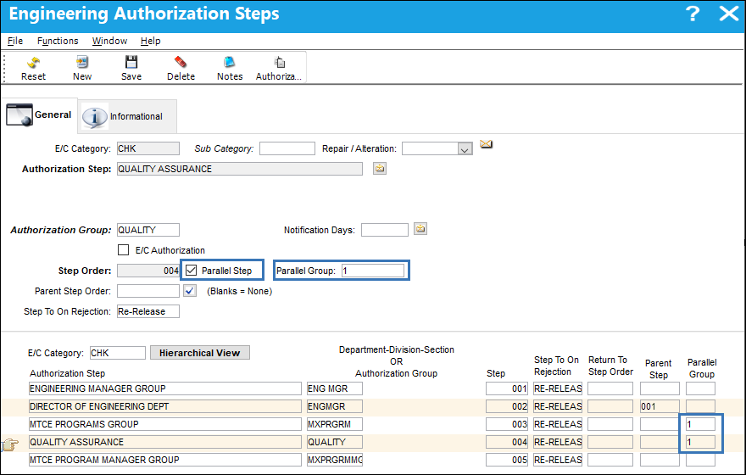Select the MTCE PROGRAMS GROUP row

pos(165,424)
